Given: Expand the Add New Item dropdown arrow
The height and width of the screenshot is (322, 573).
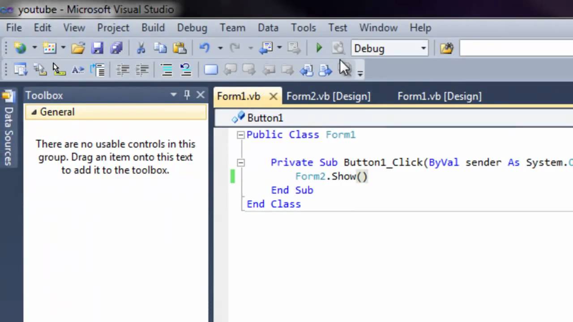Looking at the screenshot, I should [63, 48].
